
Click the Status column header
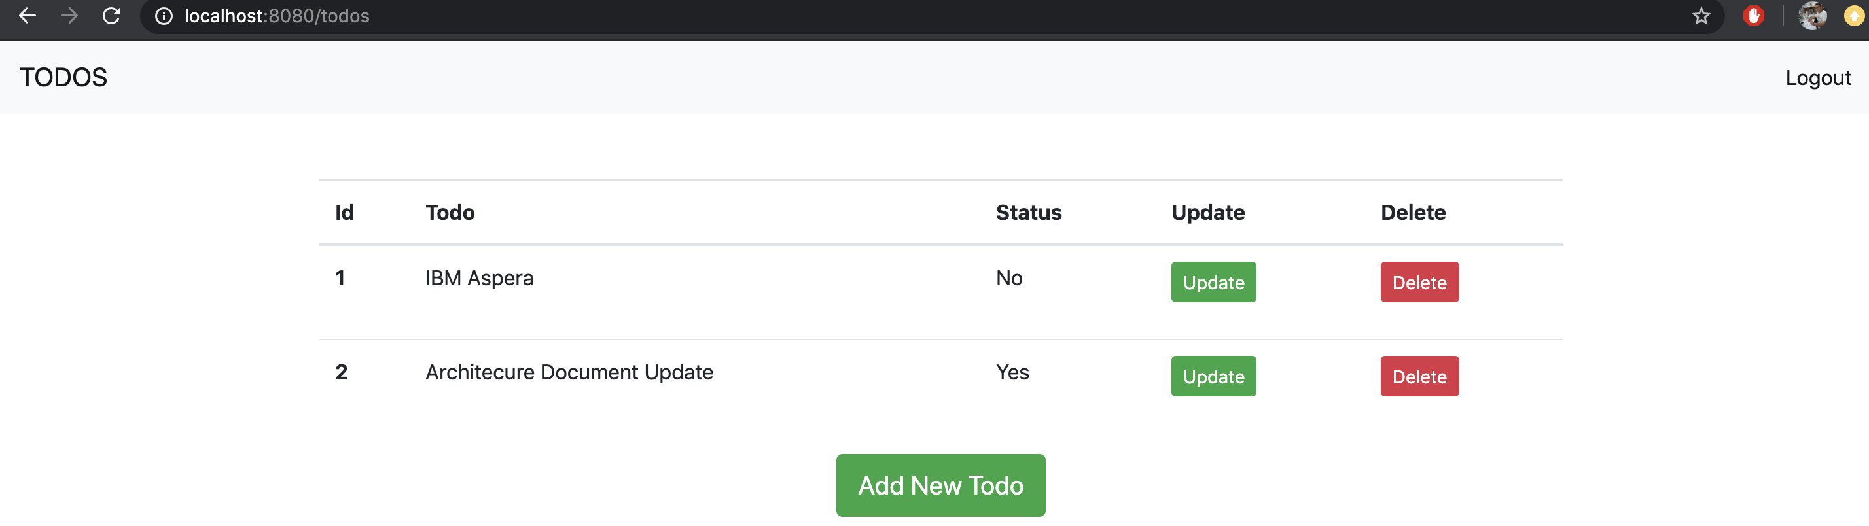1029,212
